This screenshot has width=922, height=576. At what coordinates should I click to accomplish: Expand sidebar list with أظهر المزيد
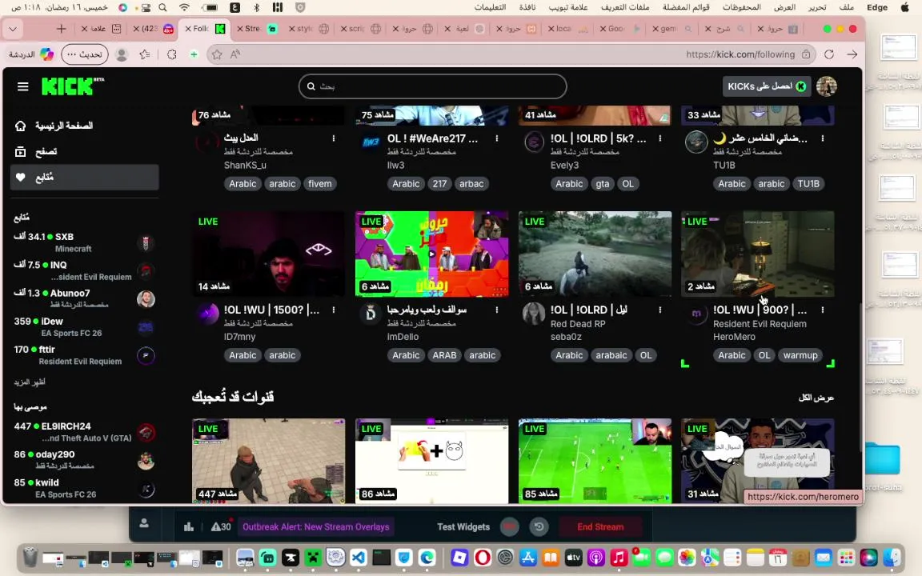(30, 382)
